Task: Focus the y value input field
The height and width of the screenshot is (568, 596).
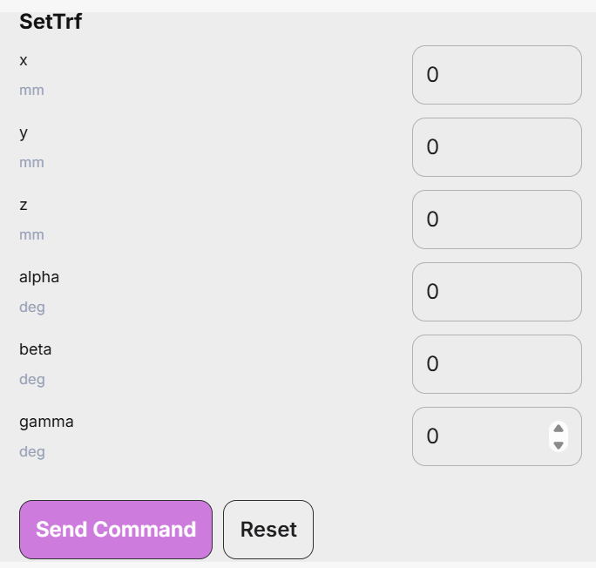Action: pyautogui.click(x=497, y=147)
